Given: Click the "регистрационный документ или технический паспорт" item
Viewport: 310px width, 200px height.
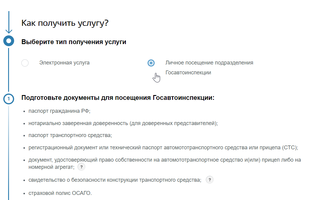Looking at the screenshot, I should (163, 148).
